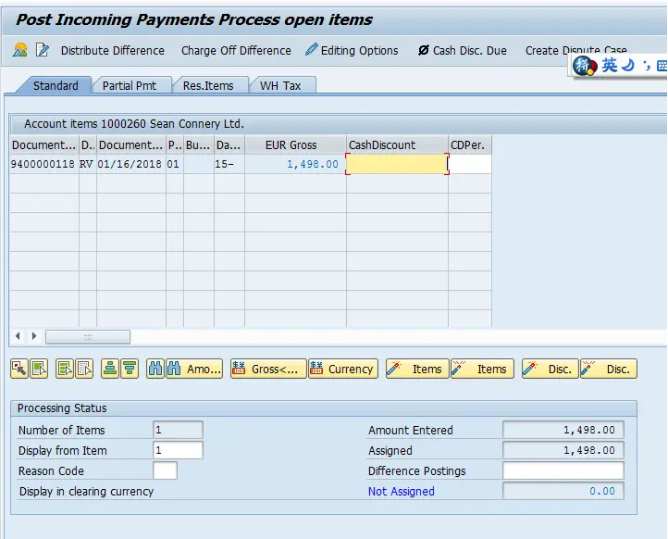Click the keyboard icon in the IME bar
The width and height of the screenshot is (668, 539).
(662, 66)
